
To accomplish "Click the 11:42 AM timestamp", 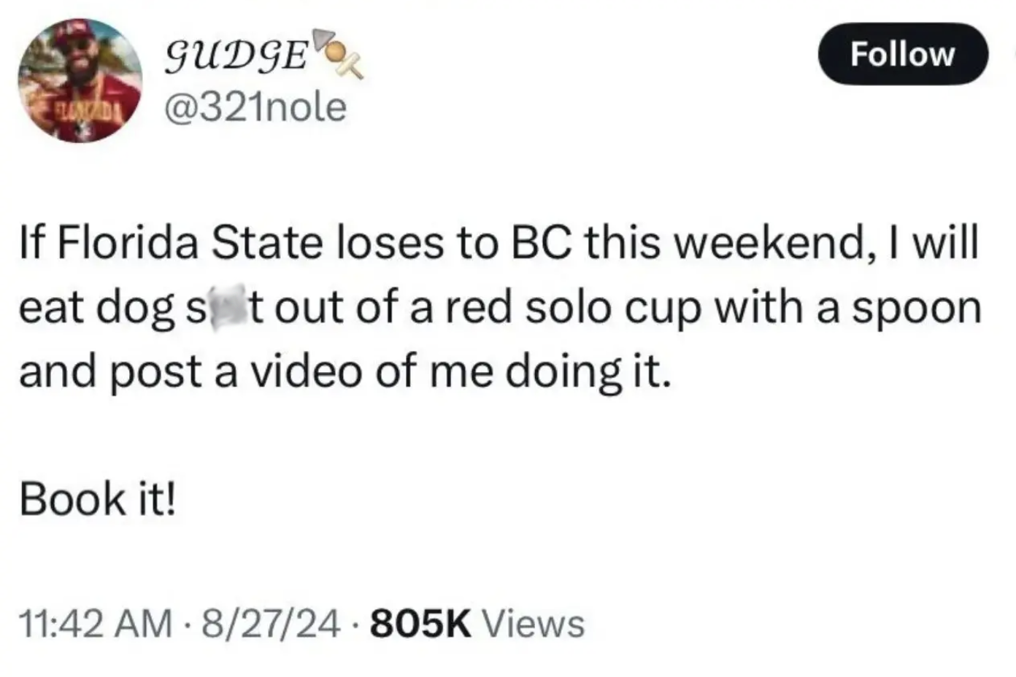I will coord(96,624).
